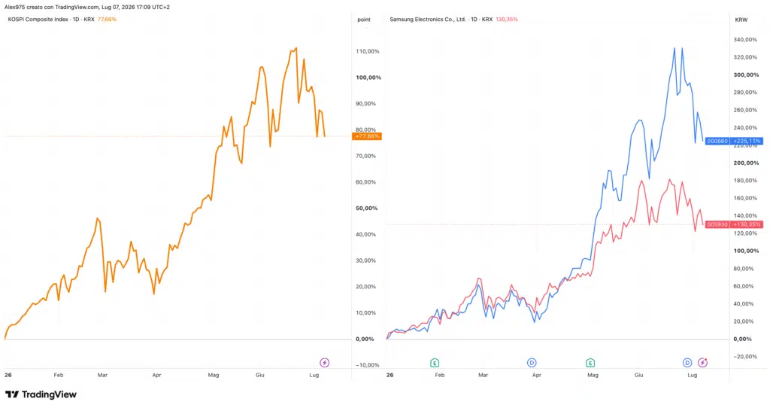Image resolution: width=770 pixels, height=408 pixels.
Task: Open the earnings E marker near Mag
Action: pos(590,363)
